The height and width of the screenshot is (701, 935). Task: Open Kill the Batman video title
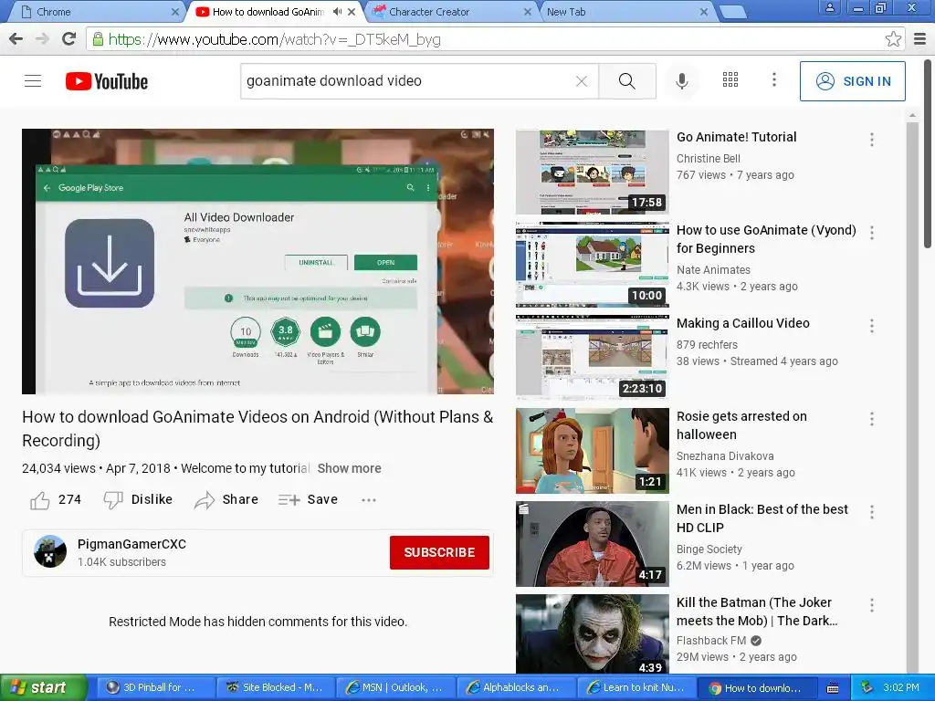coord(757,611)
